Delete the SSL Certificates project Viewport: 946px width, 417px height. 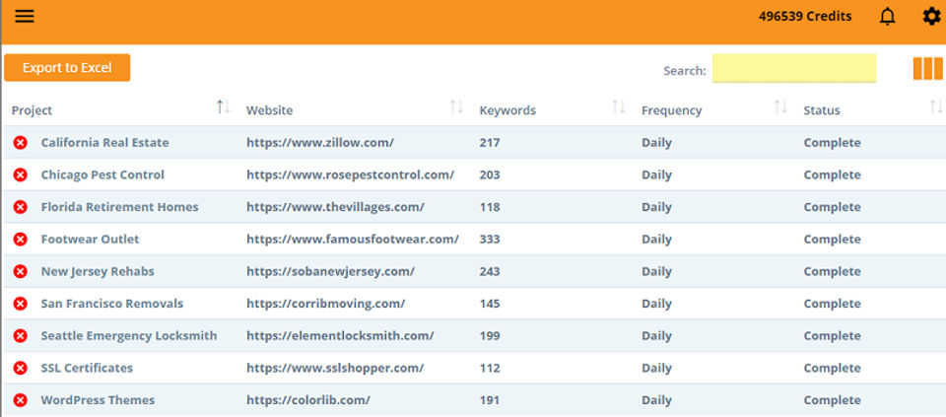coord(21,368)
